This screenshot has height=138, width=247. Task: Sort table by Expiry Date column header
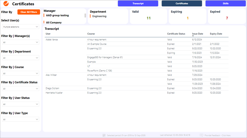216,34
